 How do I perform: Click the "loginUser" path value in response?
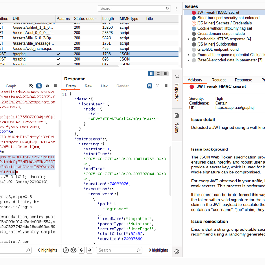point(115,209)
